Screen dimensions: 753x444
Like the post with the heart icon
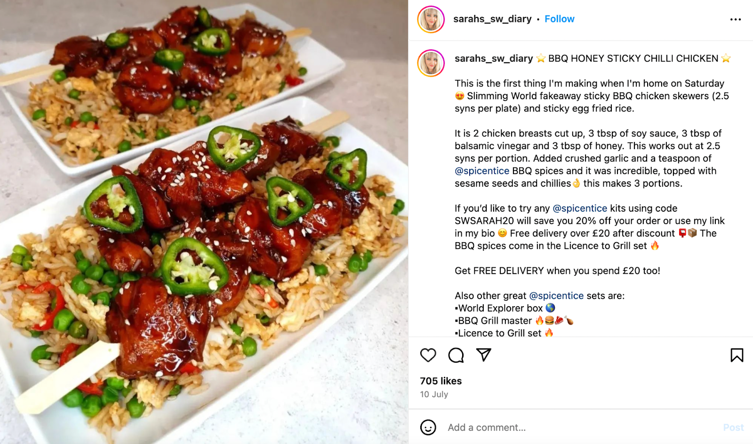(428, 355)
